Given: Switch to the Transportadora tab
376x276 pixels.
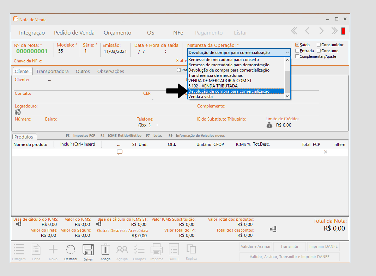Looking at the screenshot, I should [x=52, y=71].
